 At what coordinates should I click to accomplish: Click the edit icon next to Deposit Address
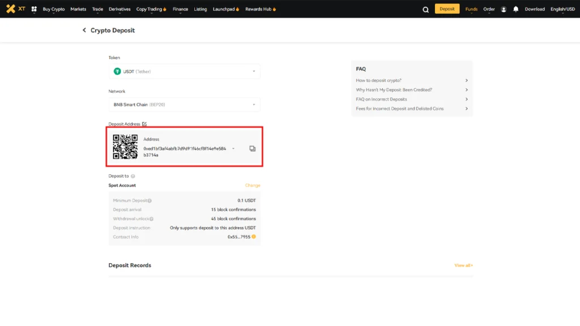tap(144, 124)
